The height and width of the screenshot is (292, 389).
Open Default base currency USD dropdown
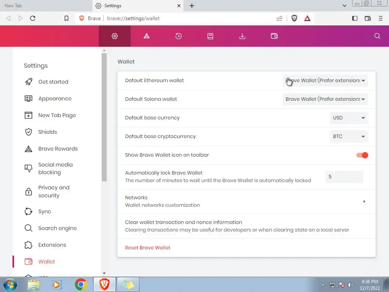349,118
